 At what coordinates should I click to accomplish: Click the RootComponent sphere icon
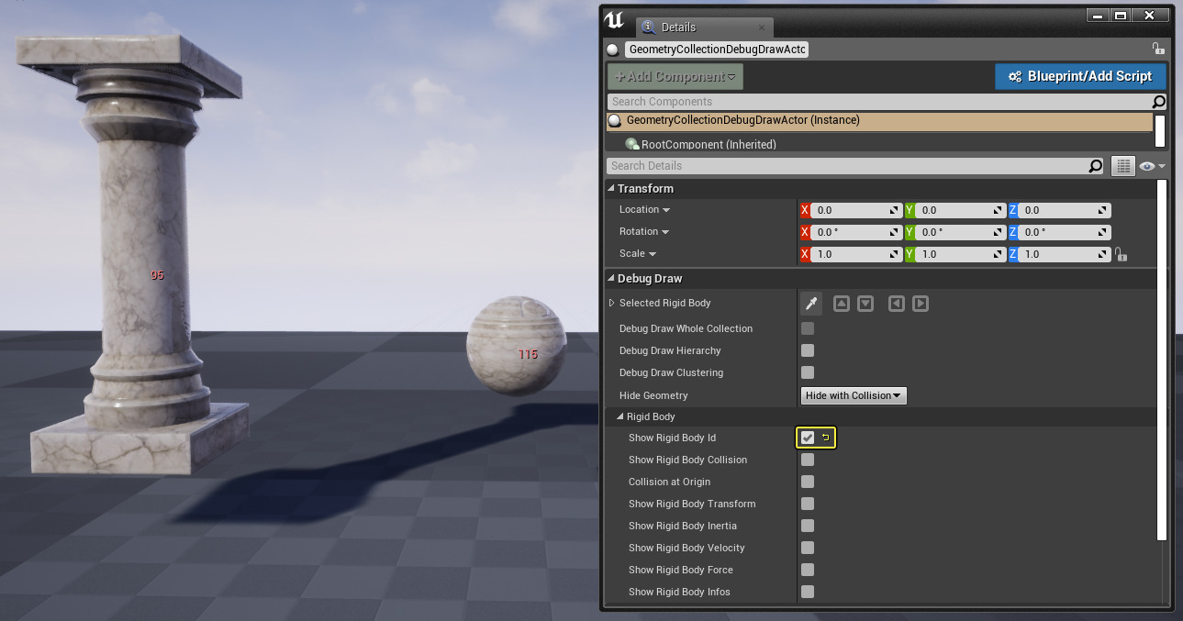coord(632,143)
